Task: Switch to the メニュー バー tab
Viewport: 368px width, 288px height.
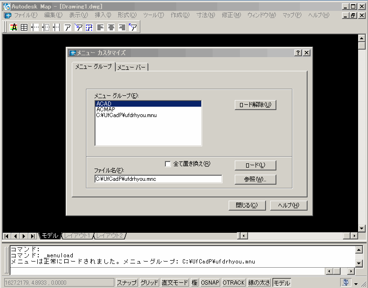Action: pyautogui.click(x=132, y=68)
